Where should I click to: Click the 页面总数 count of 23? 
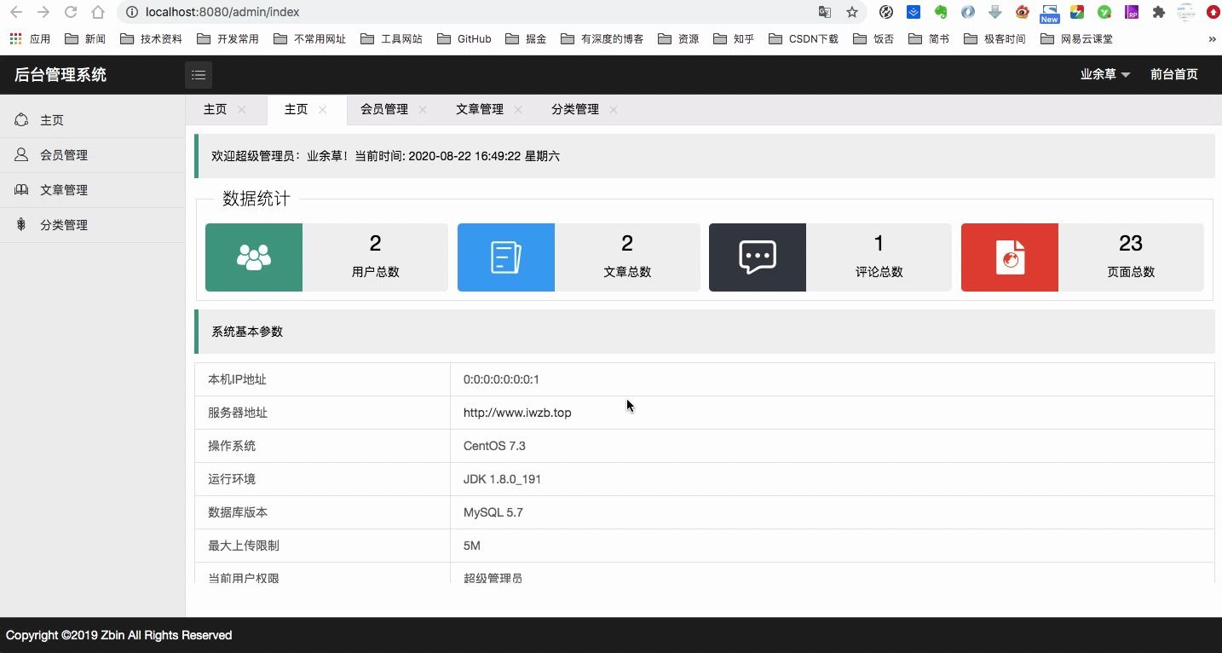[1131, 244]
